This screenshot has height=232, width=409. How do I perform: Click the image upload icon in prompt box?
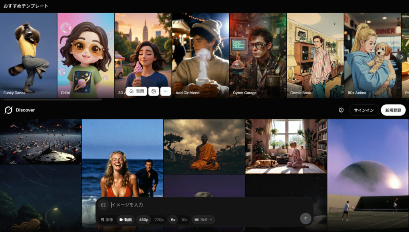pyautogui.click(x=103, y=205)
